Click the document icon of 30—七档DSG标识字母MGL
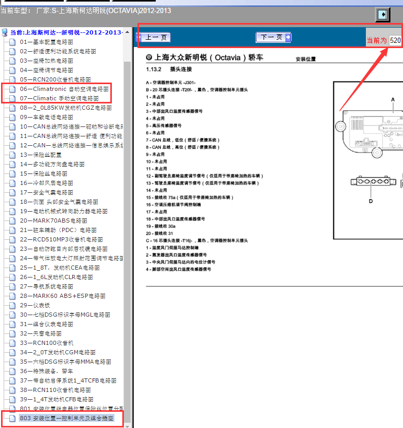This screenshot has width=403, height=428. (13, 315)
